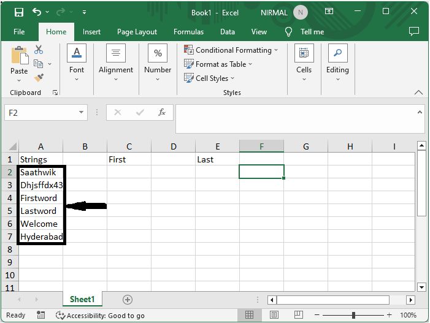
Task: Click the horizontal scrollbar right arrow
Action: point(410,300)
